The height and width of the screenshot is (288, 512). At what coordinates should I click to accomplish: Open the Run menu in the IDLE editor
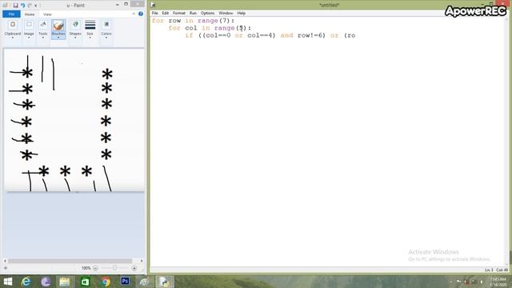pyautogui.click(x=193, y=13)
